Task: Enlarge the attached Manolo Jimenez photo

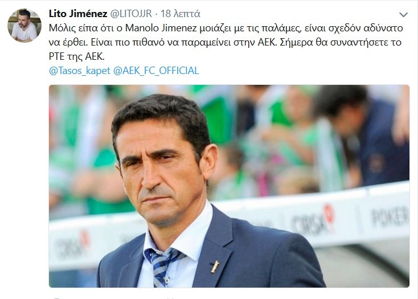Action: click(229, 186)
